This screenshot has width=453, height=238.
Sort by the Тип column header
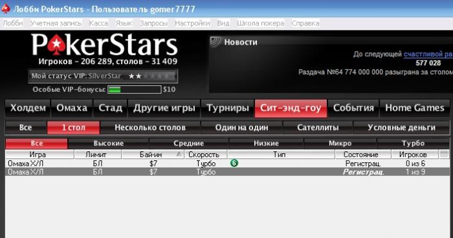281,155
